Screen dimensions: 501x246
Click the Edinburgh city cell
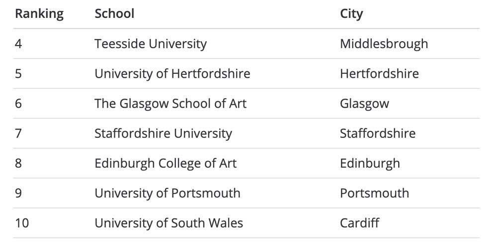[x=370, y=163]
